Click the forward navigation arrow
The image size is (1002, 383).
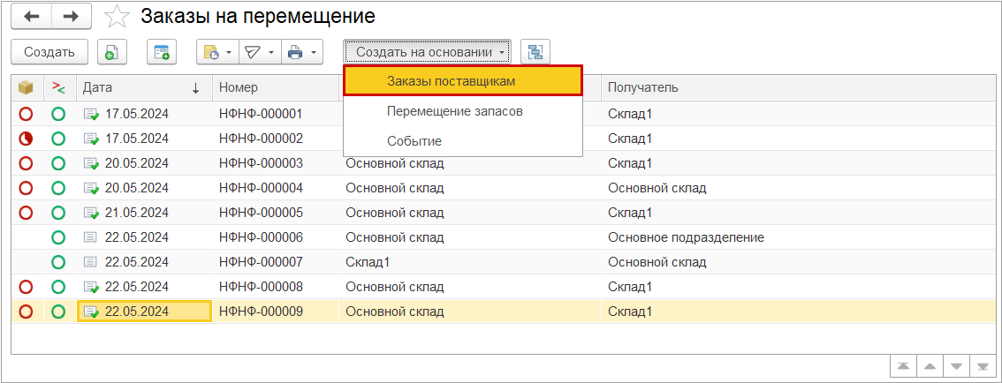click(72, 17)
